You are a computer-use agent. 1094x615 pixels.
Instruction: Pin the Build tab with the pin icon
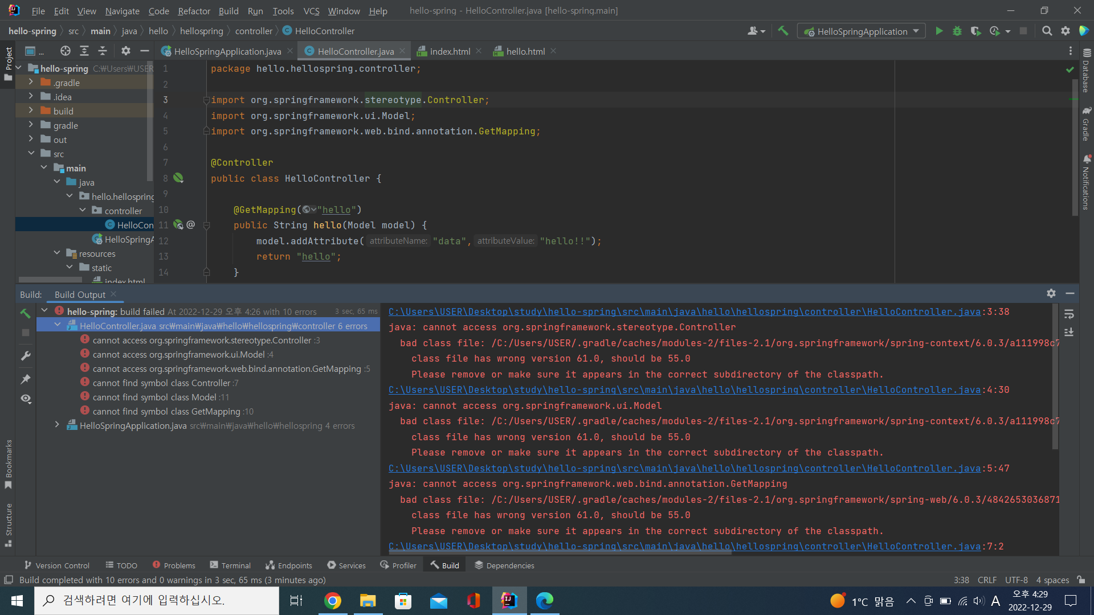[25, 379]
